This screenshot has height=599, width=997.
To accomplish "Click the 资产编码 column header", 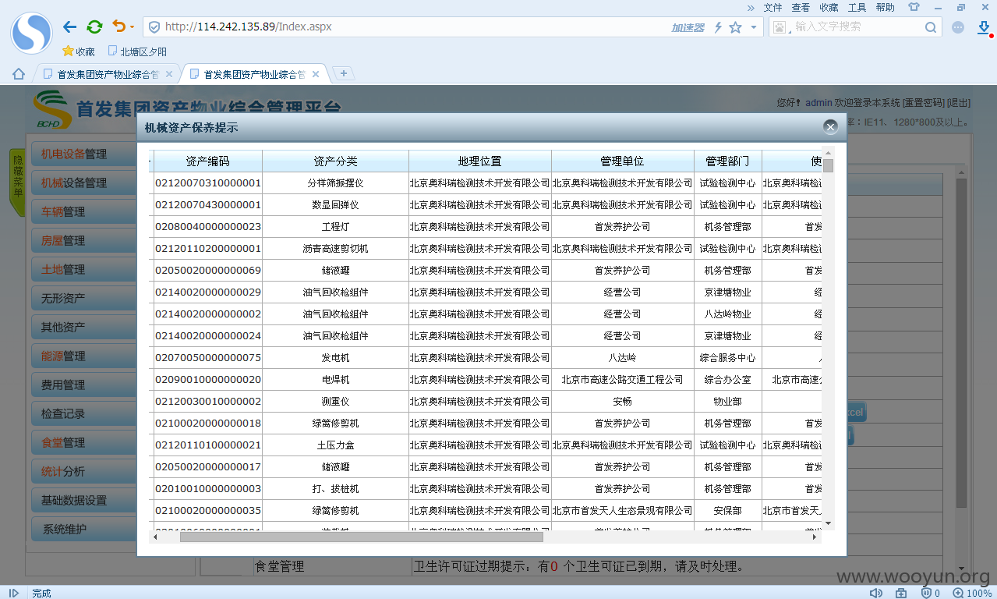I will click(208, 161).
